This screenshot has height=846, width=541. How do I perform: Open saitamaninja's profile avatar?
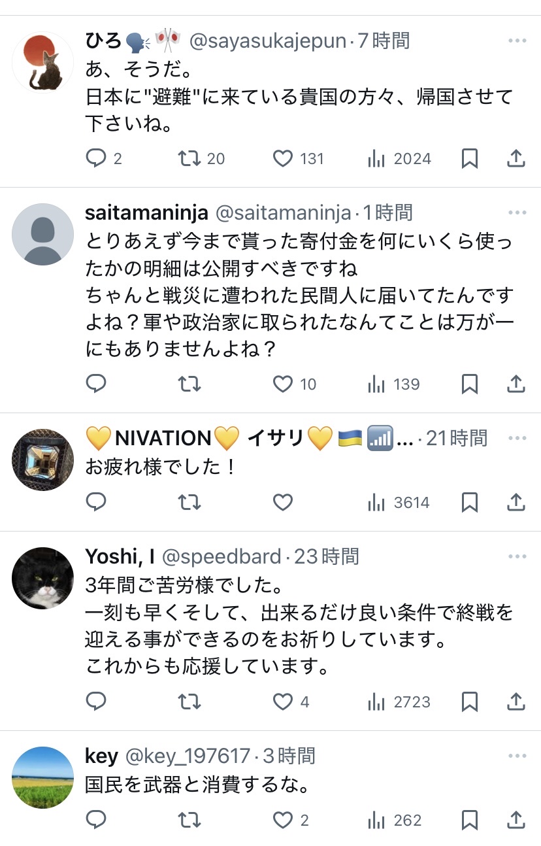43,234
